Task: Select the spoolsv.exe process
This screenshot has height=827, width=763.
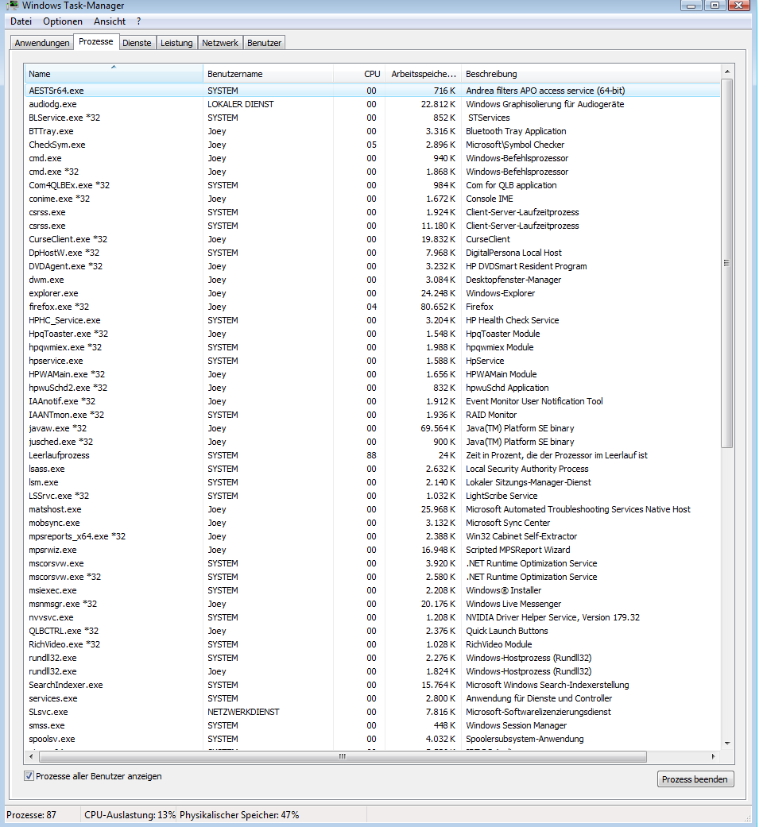Action: (x=373, y=739)
